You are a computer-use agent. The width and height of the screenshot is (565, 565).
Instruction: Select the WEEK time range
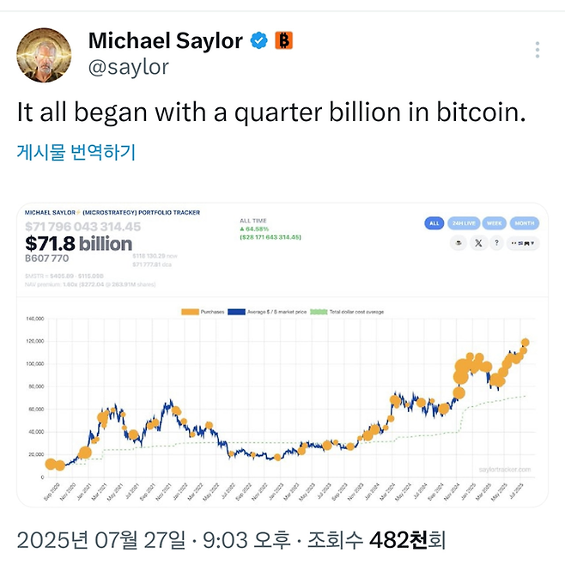click(x=494, y=223)
